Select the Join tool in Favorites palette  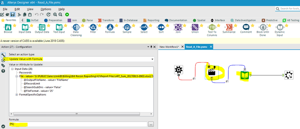[x=178, y=27]
